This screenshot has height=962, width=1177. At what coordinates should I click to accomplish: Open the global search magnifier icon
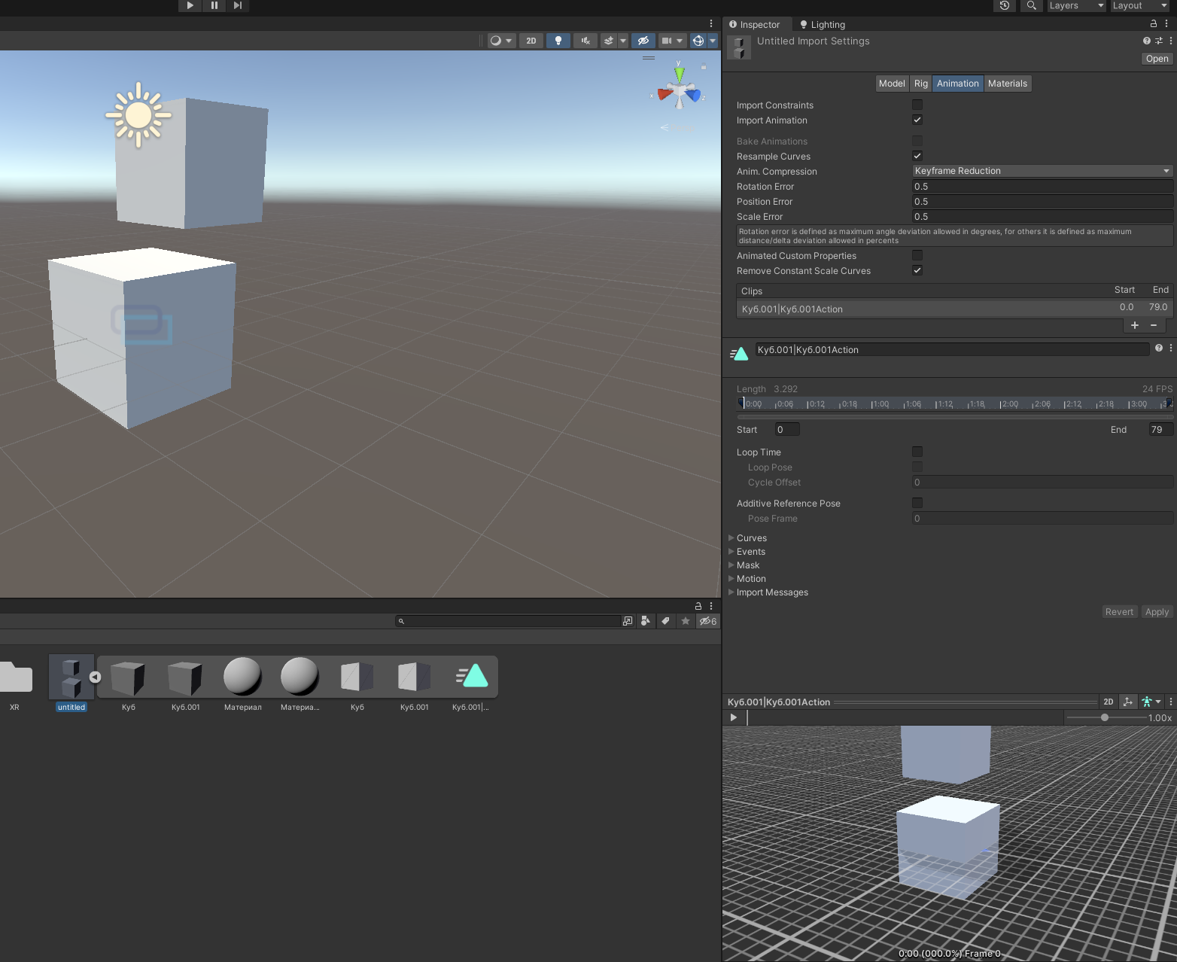pos(1032,5)
